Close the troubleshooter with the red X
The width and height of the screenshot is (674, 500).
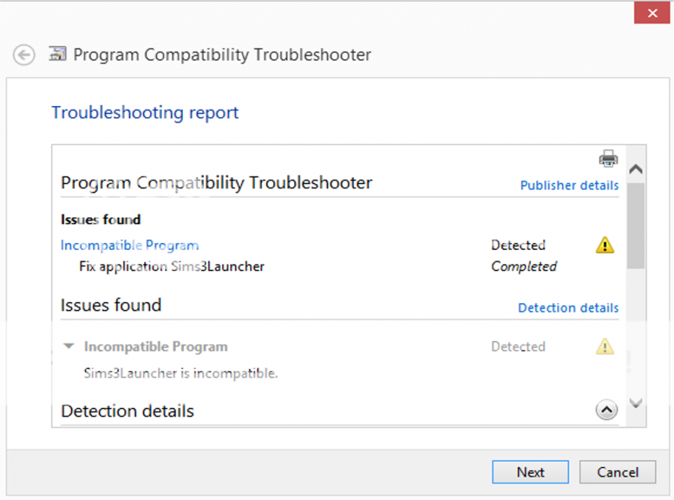point(652,12)
